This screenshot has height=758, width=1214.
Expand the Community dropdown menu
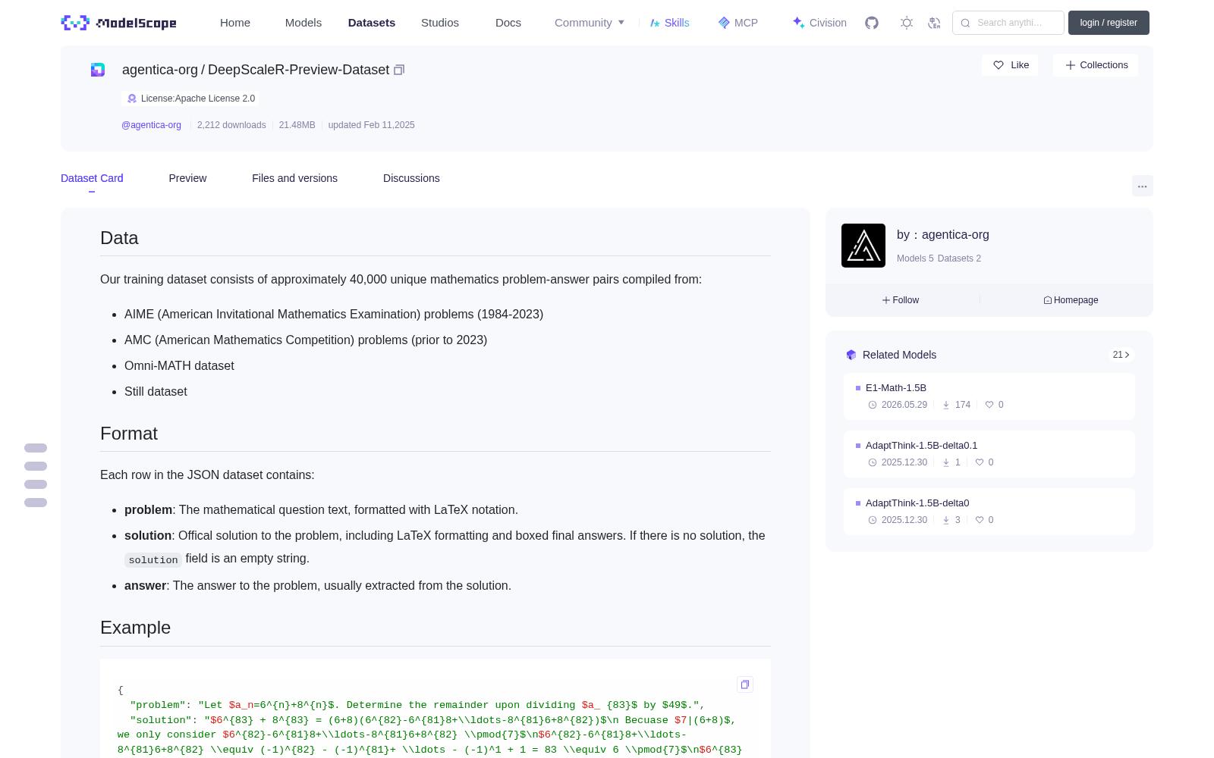tap(590, 23)
